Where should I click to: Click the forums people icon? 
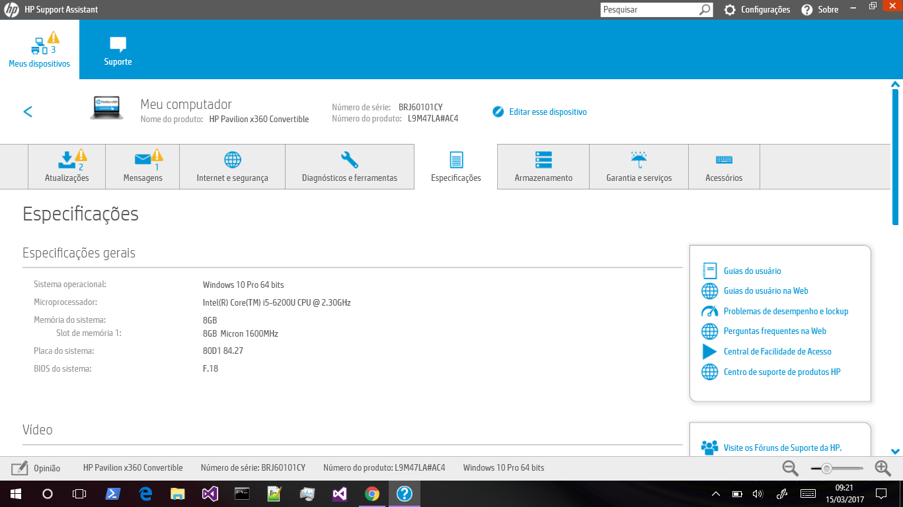coord(709,447)
